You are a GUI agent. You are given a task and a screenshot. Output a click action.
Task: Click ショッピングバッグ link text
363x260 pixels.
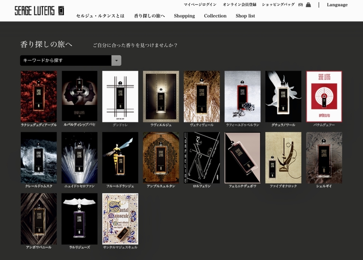coord(278,5)
